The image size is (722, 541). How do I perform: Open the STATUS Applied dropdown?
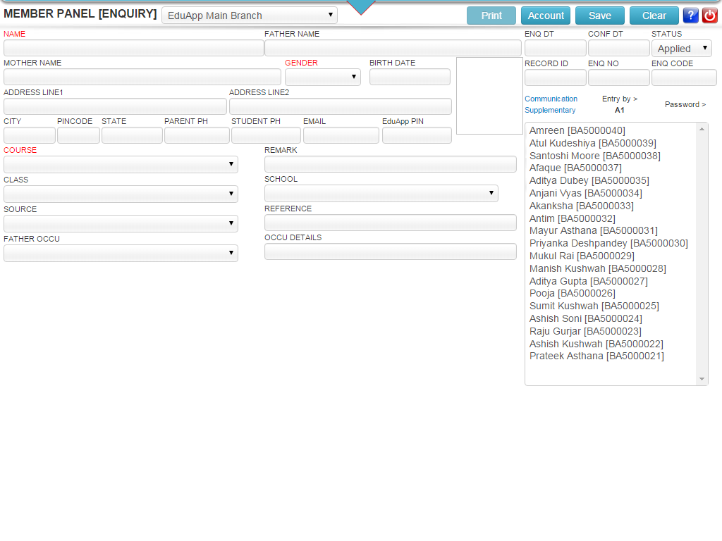click(x=682, y=49)
